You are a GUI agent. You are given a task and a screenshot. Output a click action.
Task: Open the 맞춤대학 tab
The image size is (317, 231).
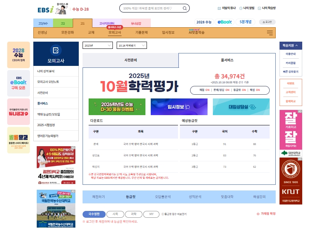227,197
